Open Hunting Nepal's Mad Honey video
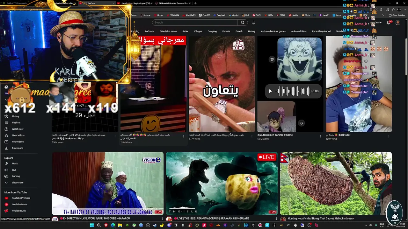This screenshot has width=408, height=229. click(336, 184)
